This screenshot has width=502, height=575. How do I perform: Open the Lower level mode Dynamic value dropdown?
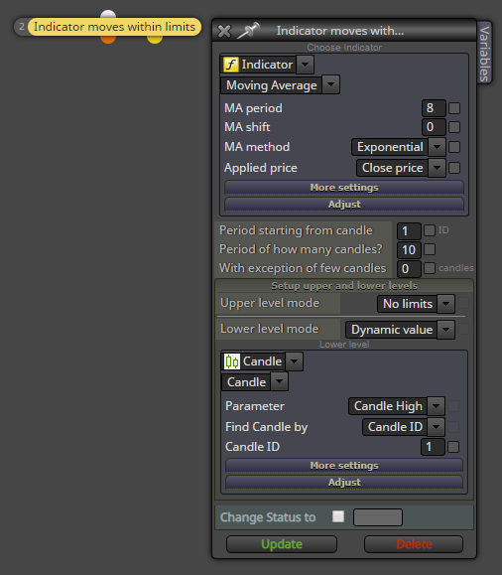[445, 330]
